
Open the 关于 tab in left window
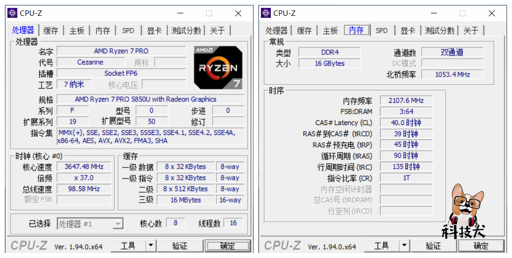[x=217, y=31]
